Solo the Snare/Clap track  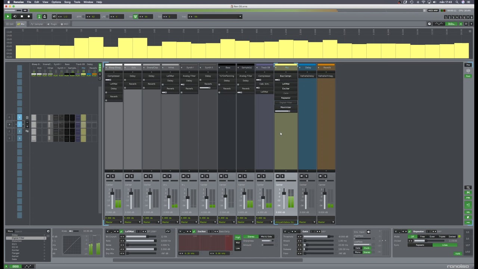[x=150, y=176]
